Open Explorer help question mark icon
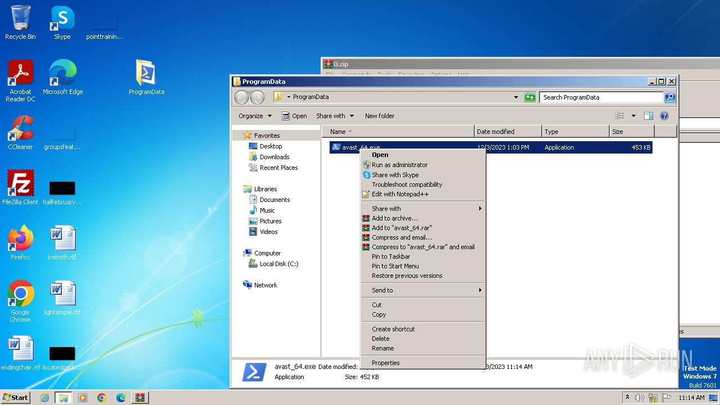 [664, 116]
